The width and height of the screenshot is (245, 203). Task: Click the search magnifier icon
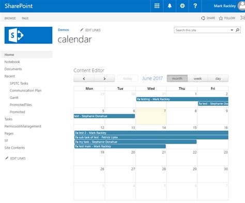coord(237,30)
